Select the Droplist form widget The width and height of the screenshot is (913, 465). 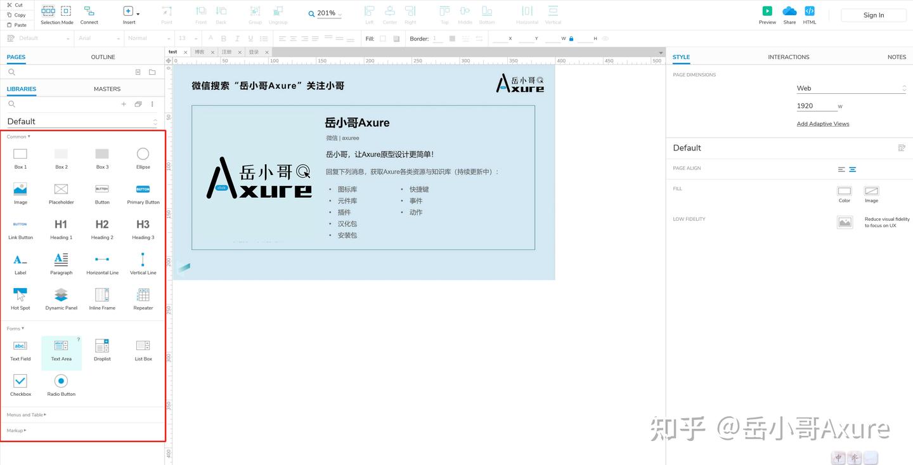coord(102,350)
